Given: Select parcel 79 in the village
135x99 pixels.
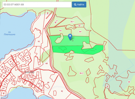Looking at the screenshot, I should (x=28, y=58).
